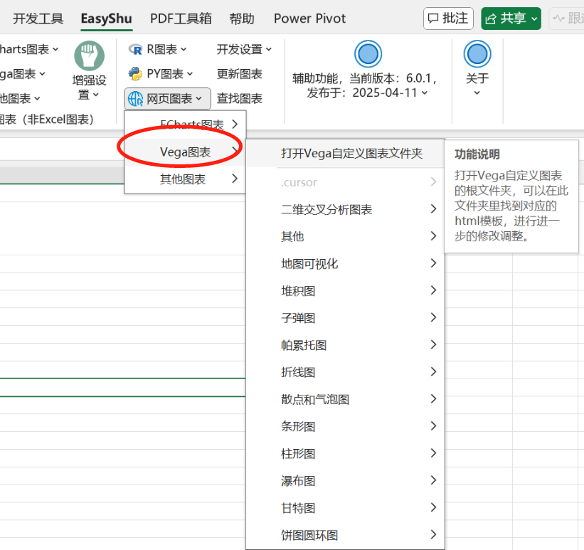The image size is (584, 550).
Task: Select Vega图表 in the dropdown menu
Action: [185, 152]
